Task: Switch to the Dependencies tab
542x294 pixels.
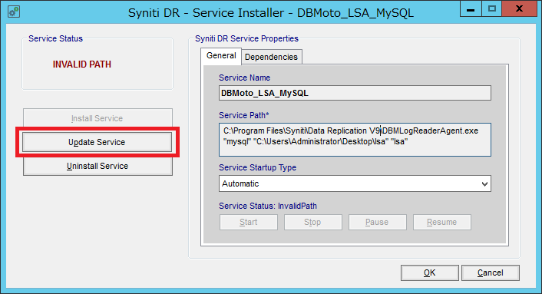Action: tap(271, 57)
